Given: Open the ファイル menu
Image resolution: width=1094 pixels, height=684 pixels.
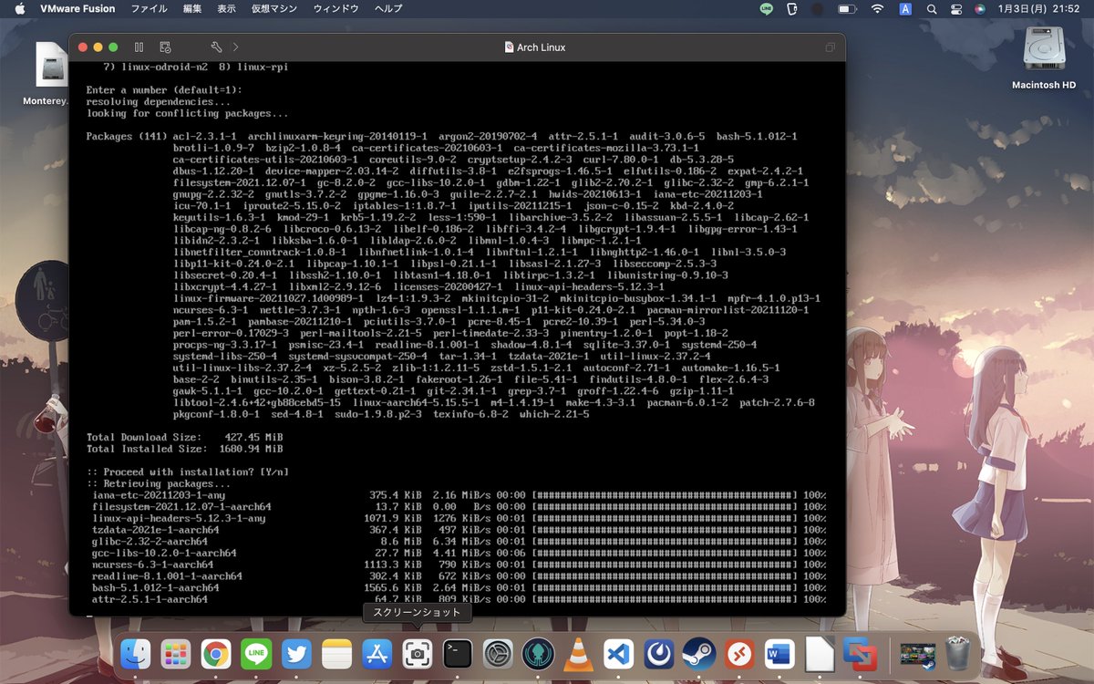Looking at the screenshot, I should click(149, 9).
